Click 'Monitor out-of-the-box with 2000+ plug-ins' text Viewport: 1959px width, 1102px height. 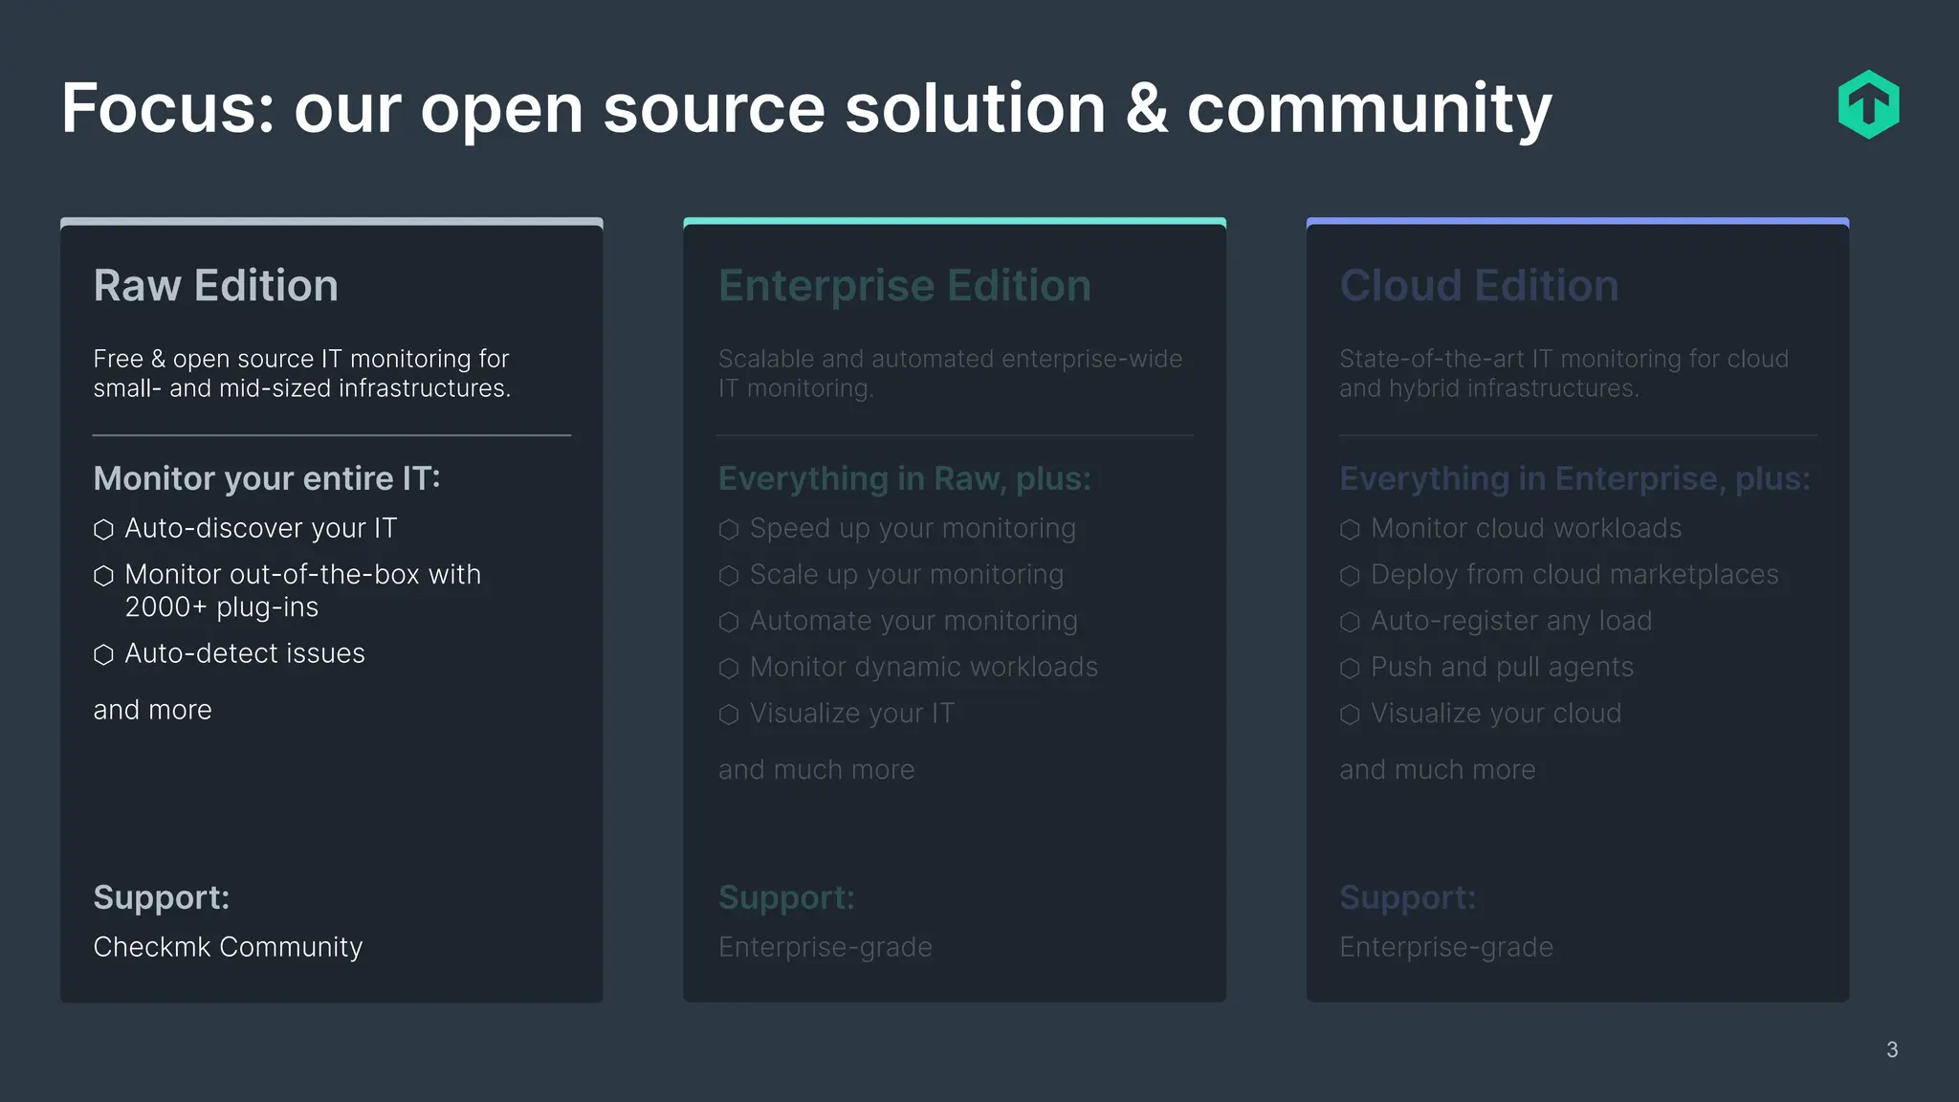click(x=303, y=590)
